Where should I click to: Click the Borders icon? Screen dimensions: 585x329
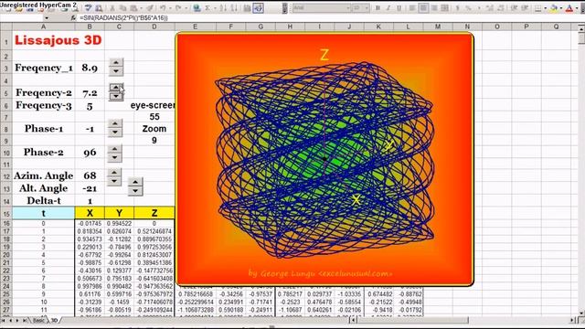pyautogui.click(x=537, y=8)
